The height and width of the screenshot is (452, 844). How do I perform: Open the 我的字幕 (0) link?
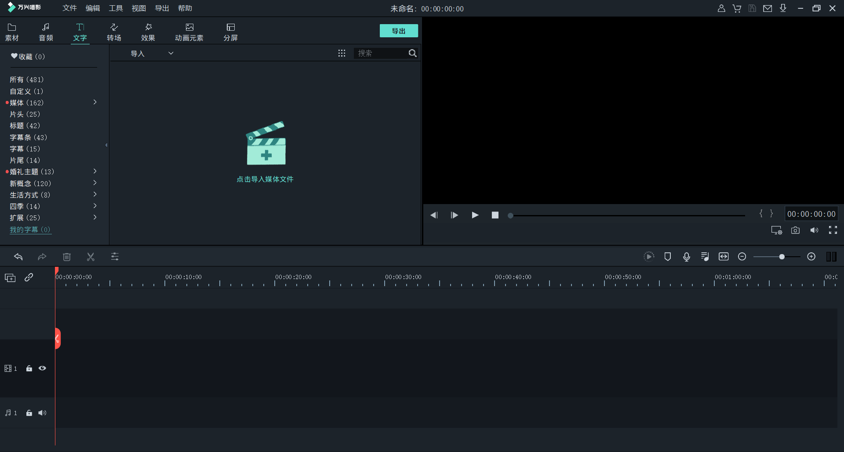[x=30, y=230]
